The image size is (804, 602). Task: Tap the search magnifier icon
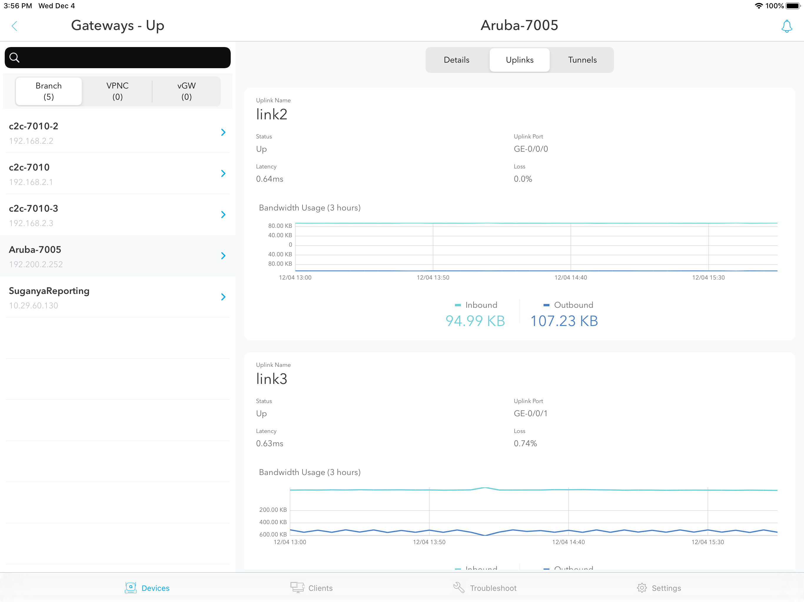(14, 57)
